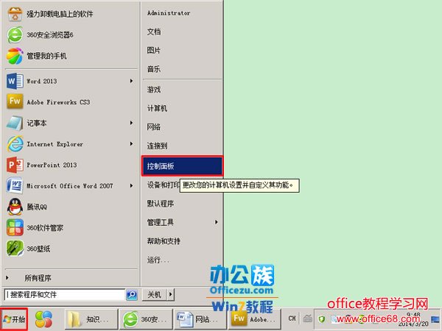
Task: Expand Word 2007 jump list arrow
Action: tap(131, 186)
